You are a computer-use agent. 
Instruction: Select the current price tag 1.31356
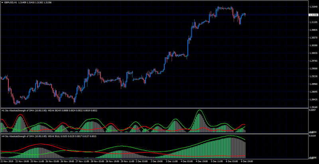point(313,15)
